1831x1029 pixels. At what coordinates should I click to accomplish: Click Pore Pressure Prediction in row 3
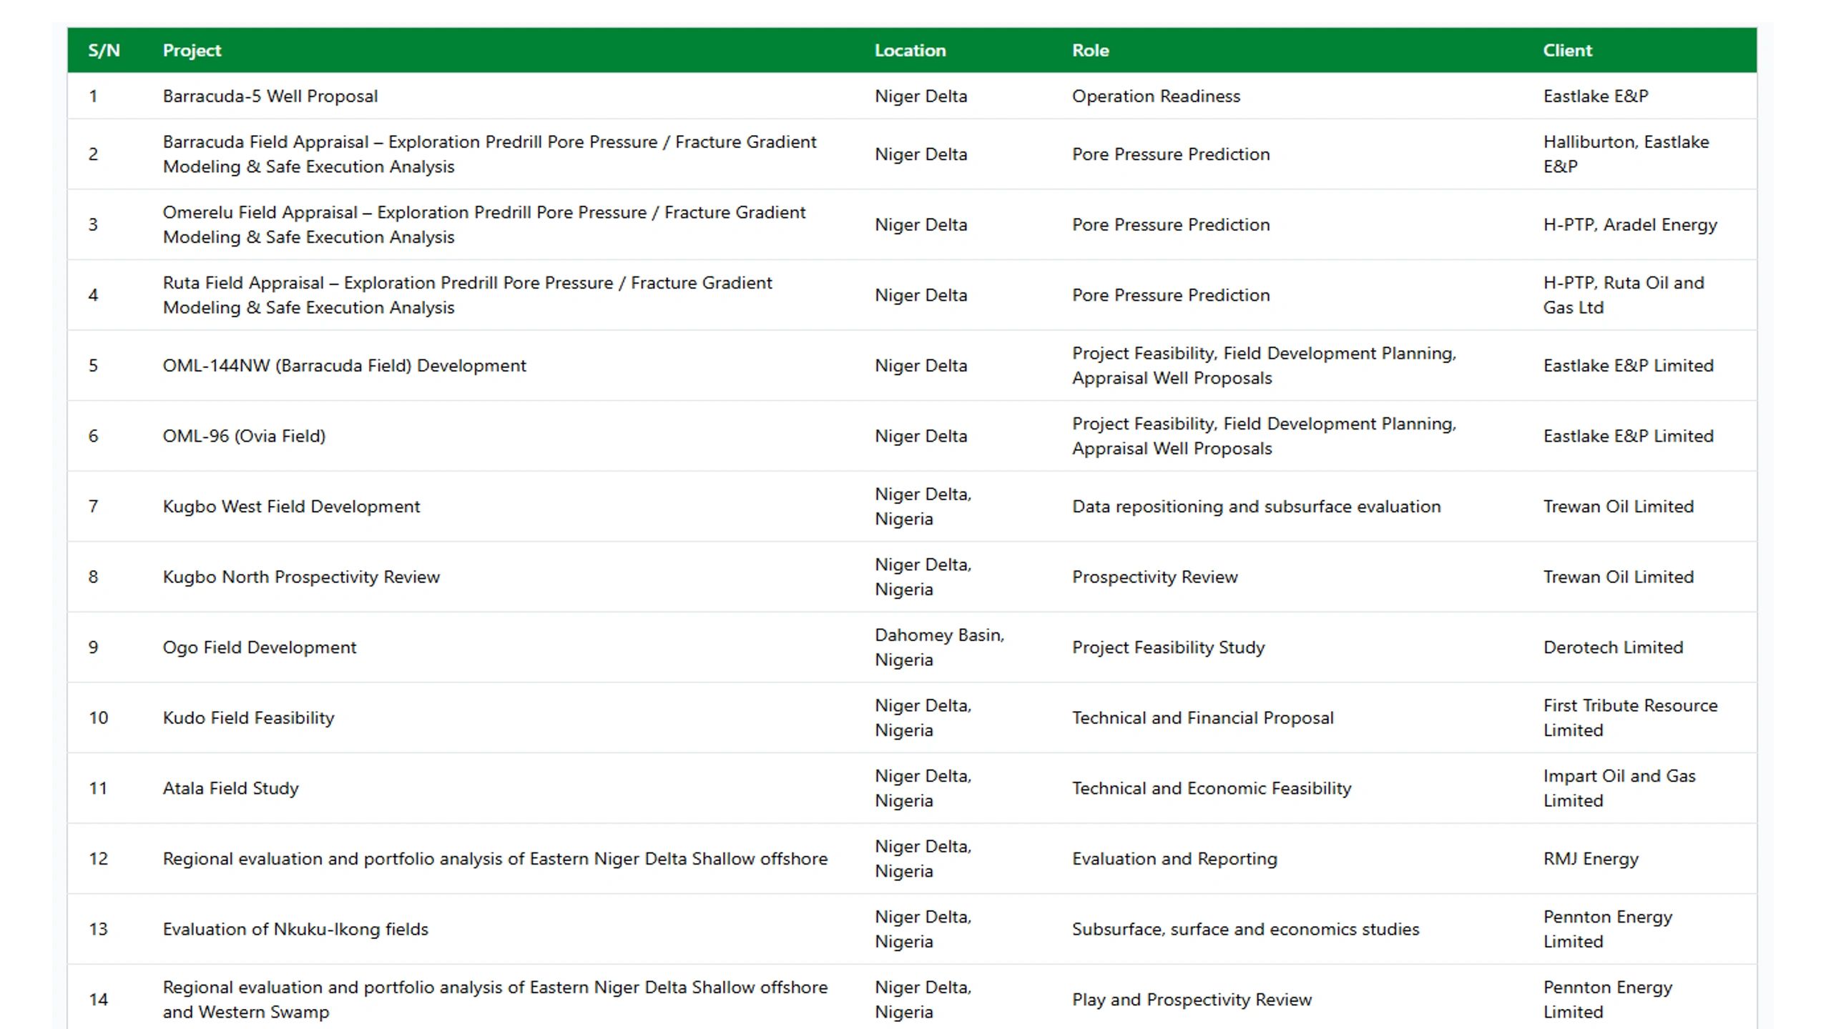pyautogui.click(x=1171, y=224)
